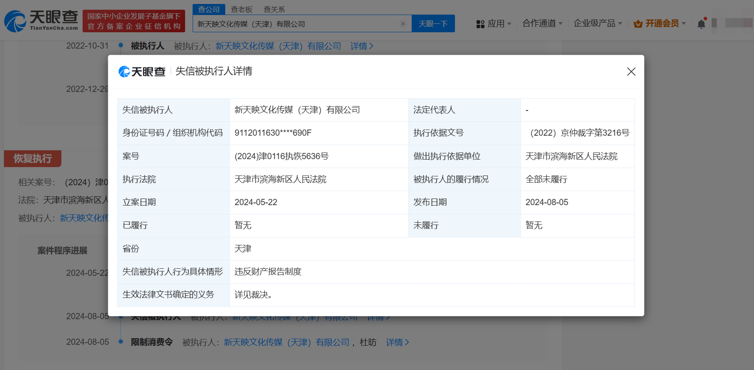The height and width of the screenshot is (370, 754).
Task: Click company link after 被执行人 under 恢复执行
Action: pos(84,218)
